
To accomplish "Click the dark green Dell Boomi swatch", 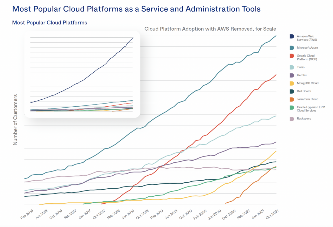I will point(292,91).
